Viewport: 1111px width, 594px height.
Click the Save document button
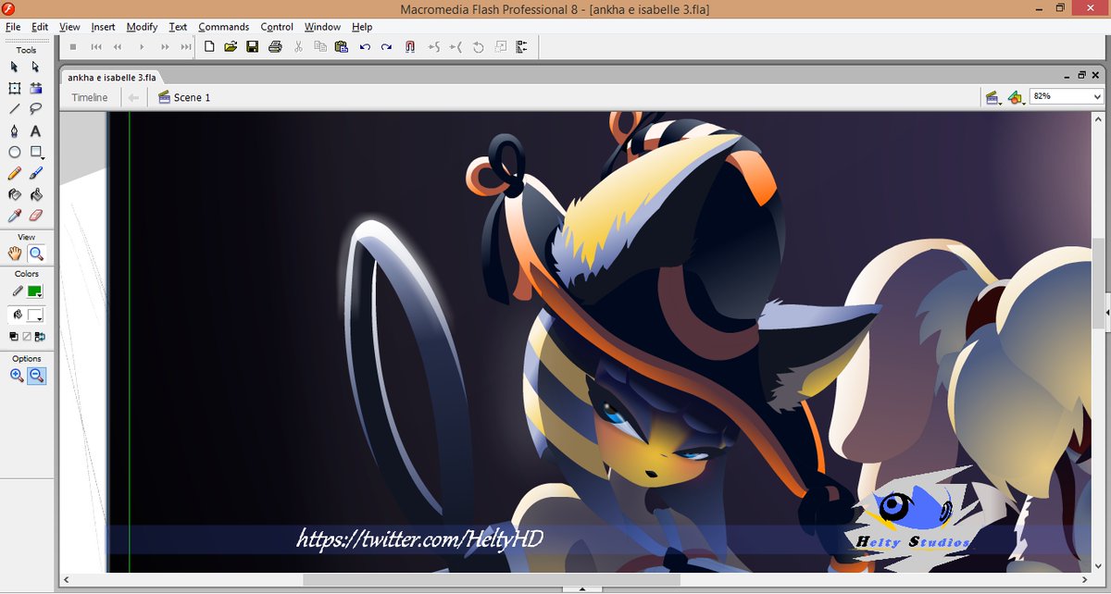[x=253, y=46]
